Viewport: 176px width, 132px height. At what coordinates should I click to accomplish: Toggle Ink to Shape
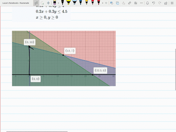coord(117,3)
